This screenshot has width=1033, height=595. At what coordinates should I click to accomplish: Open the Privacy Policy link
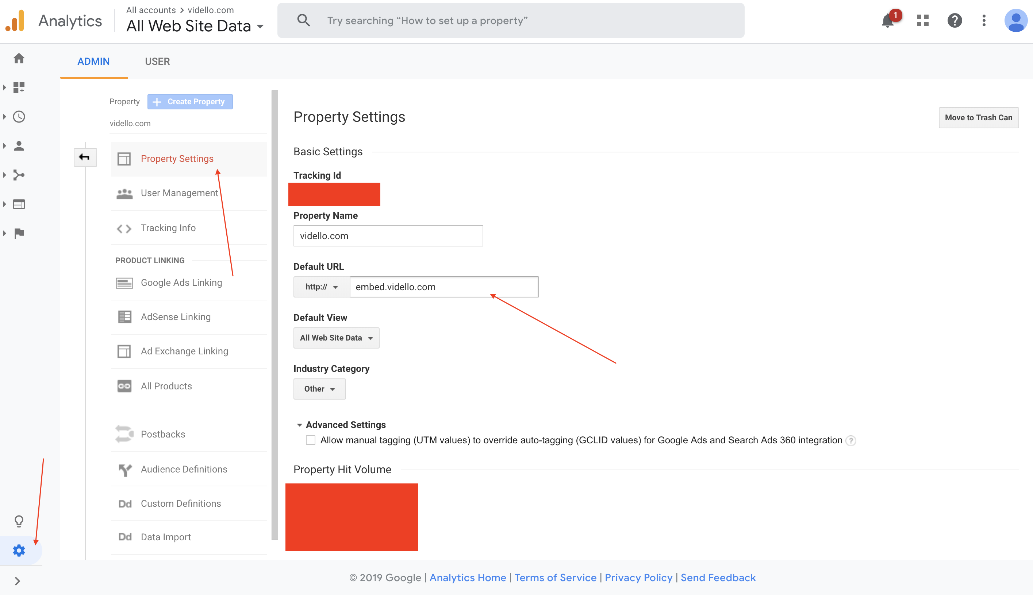[x=638, y=577]
